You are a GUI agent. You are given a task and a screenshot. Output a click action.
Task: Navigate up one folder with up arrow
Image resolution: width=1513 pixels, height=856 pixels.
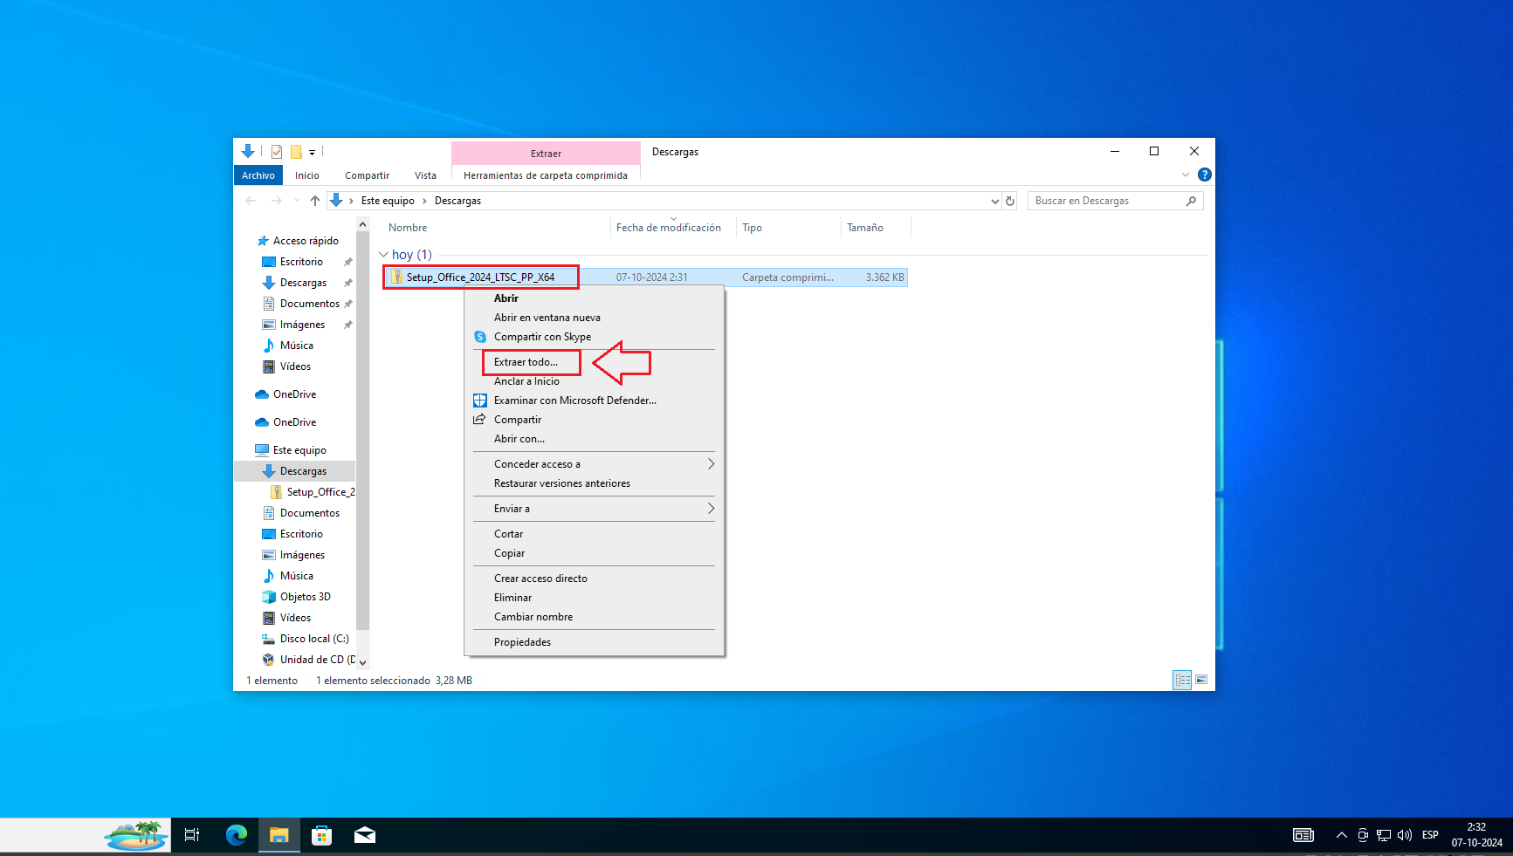315,201
